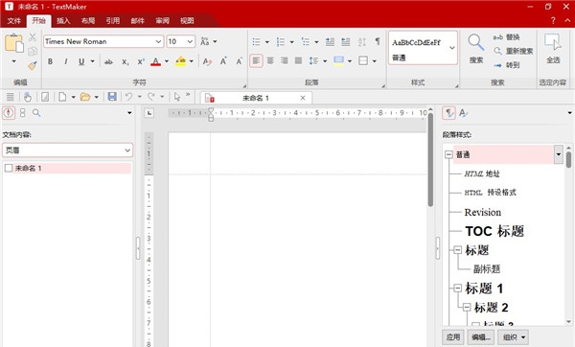Click the Replace button
Viewport: 575px width, 347px height.
(506, 37)
